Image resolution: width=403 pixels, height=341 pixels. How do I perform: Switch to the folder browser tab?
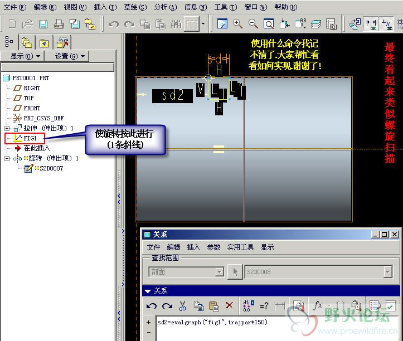(27, 42)
